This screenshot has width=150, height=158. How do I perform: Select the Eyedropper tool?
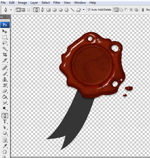pos(5,146)
